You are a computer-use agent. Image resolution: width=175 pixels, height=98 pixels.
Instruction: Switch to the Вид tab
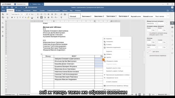point(71,11)
